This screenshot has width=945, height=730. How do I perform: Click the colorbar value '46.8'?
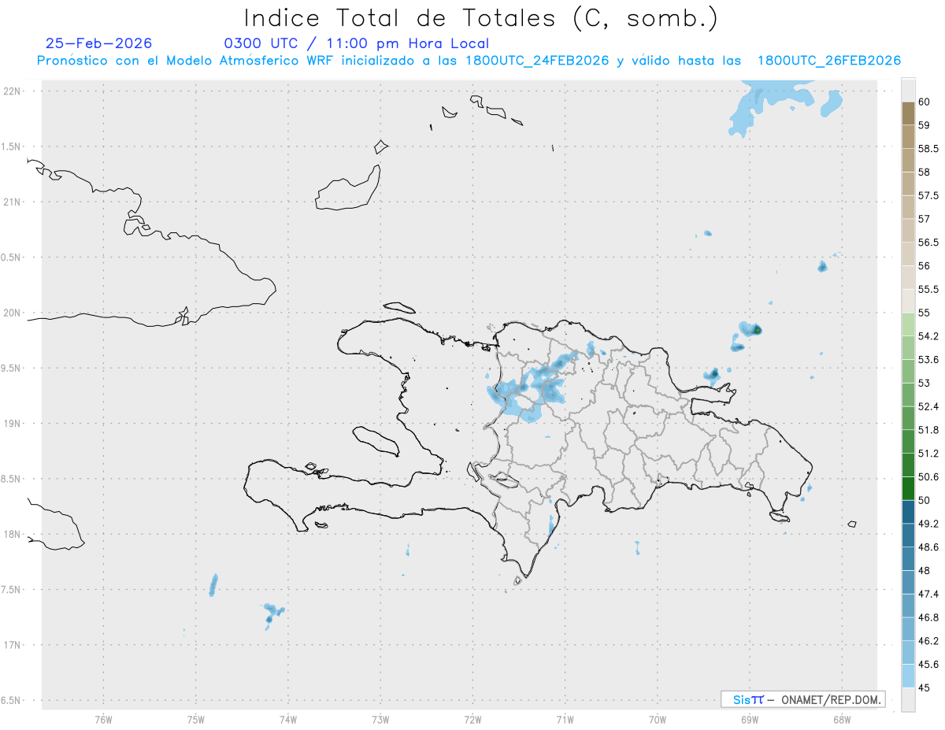[x=928, y=617]
